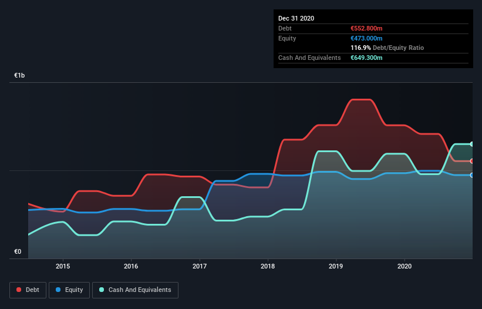Toggle Cash And Equivalents legend button
Image resolution: width=482 pixels, height=309 pixels.
[x=135, y=290]
